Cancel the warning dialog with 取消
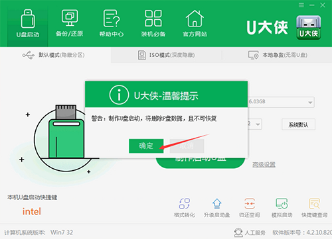The height and width of the screenshot is (239, 332). pyautogui.click(x=187, y=146)
